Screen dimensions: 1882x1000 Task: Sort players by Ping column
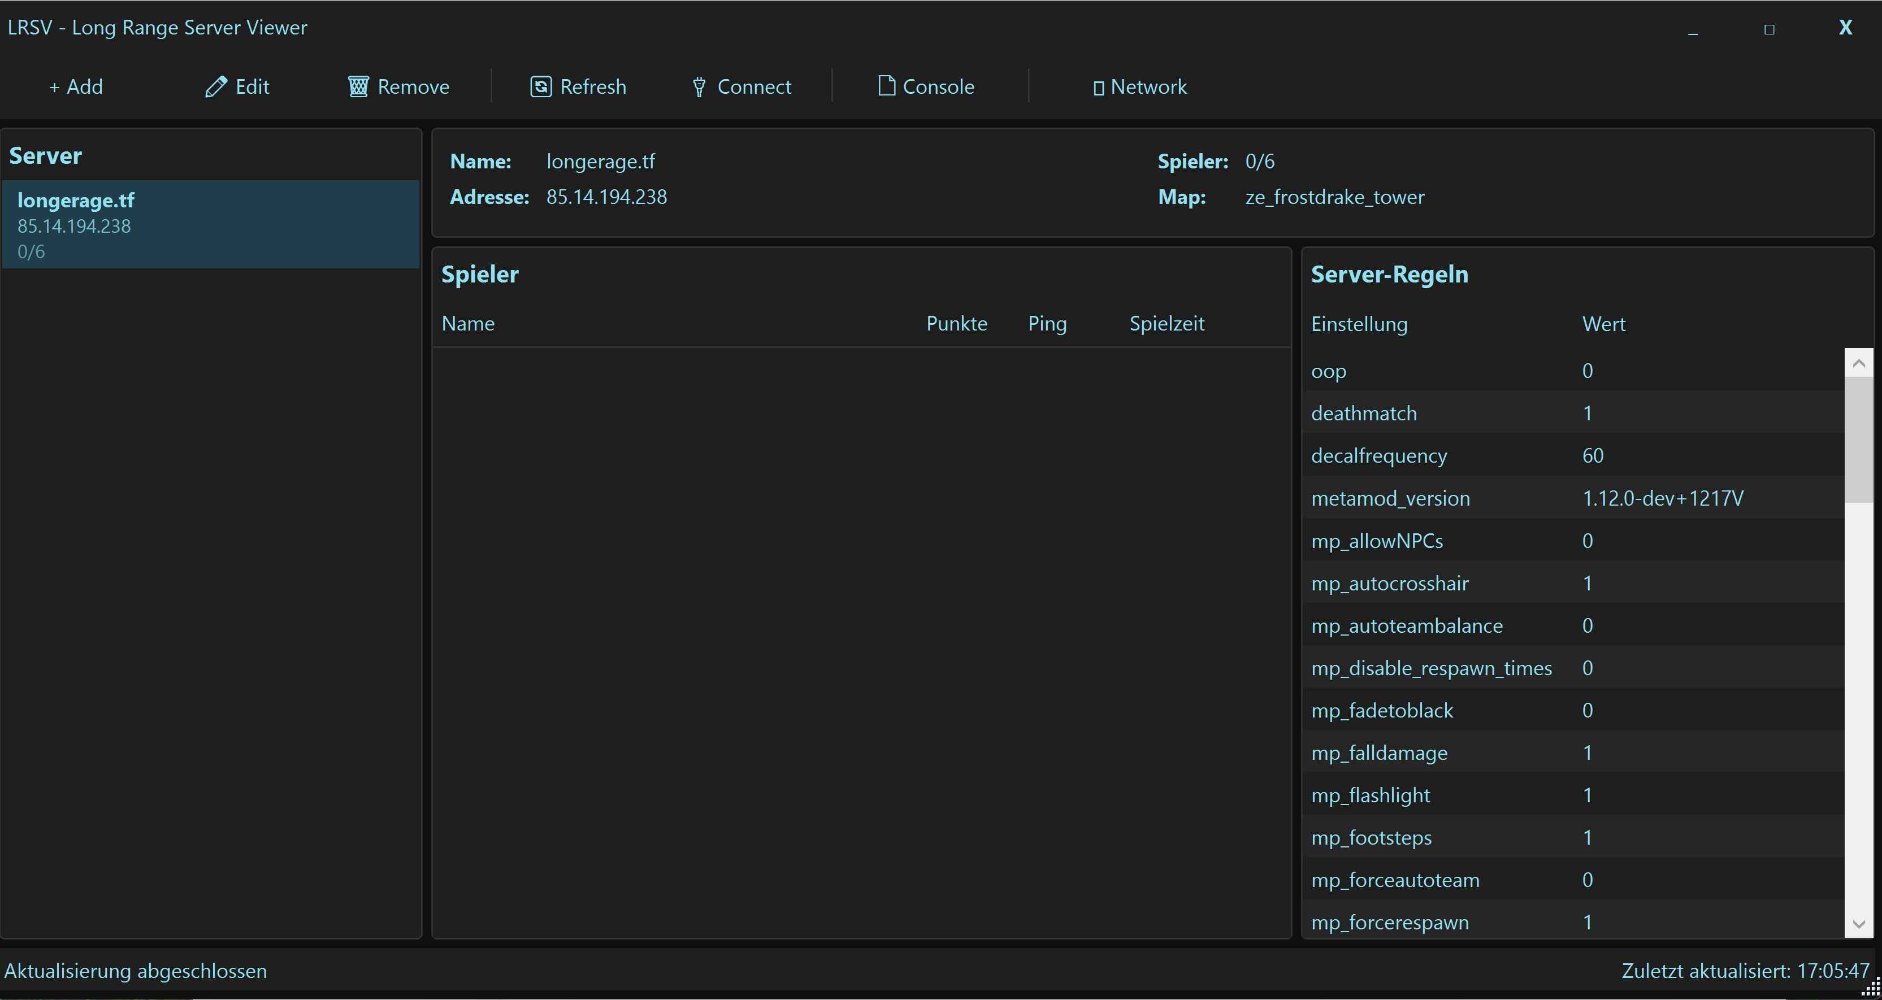point(1047,324)
